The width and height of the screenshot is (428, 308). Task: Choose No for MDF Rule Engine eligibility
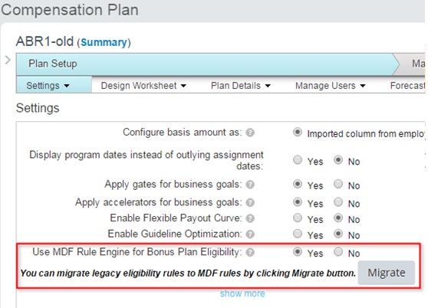point(338,251)
